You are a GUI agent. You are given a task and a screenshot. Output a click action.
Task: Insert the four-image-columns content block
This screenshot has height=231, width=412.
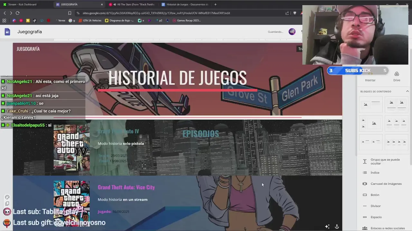(397, 142)
